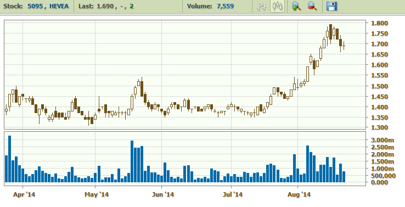The width and height of the screenshot is (405, 207).
Task: Click the 3.000m volume axis label
Action: point(383,140)
